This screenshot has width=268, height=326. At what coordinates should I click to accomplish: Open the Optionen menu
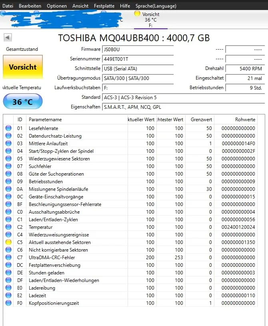coord(57,6)
